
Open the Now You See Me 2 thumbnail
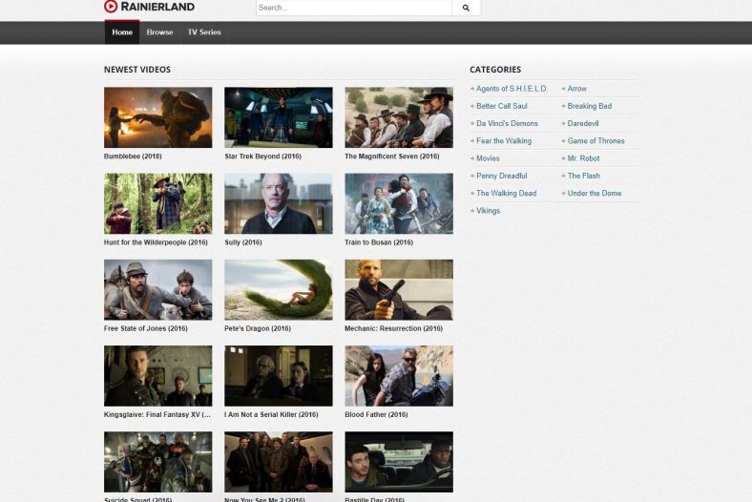tap(278, 462)
